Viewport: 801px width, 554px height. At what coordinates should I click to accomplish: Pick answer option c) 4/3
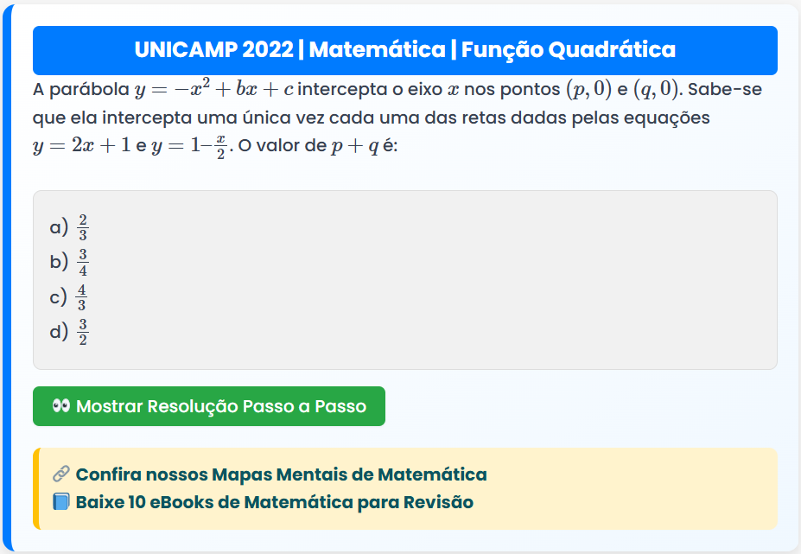point(69,297)
